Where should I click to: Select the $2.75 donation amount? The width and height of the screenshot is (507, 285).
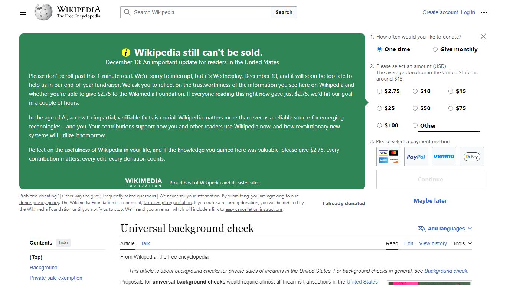tap(379, 91)
